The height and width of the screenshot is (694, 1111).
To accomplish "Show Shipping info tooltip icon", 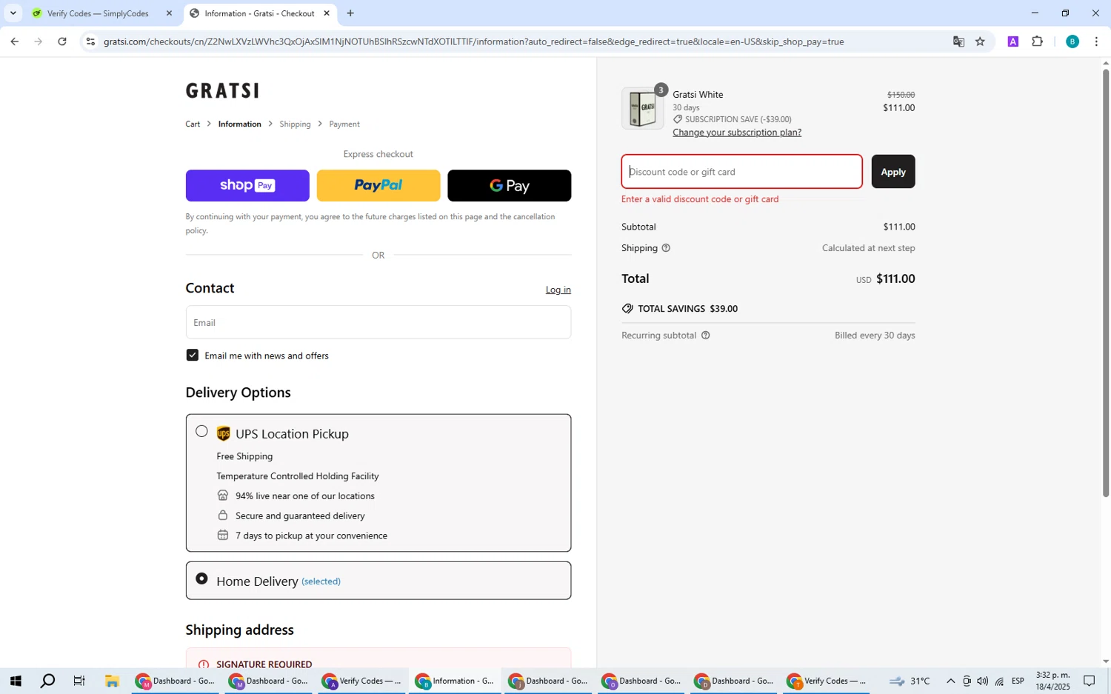I will click(x=666, y=248).
